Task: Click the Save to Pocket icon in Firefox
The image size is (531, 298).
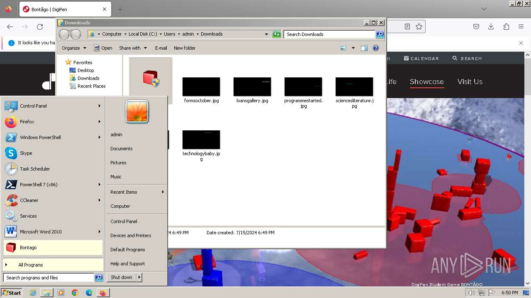Action: [x=476, y=26]
